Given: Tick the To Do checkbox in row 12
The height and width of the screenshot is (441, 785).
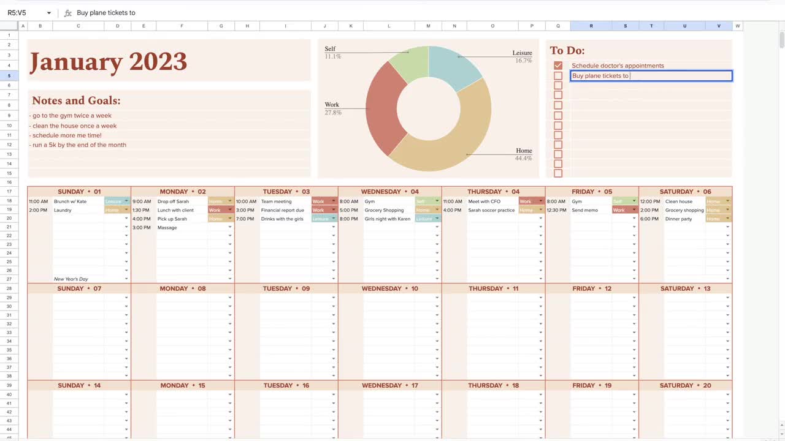Looking at the screenshot, I should [x=558, y=145].
